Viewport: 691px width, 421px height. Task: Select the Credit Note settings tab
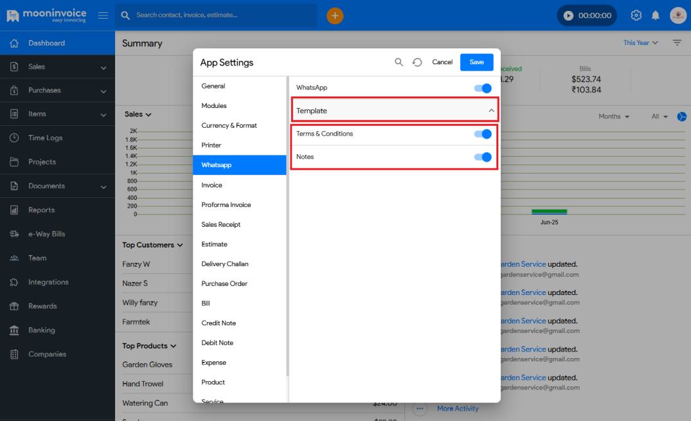pyautogui.click(x=240, y=323)
